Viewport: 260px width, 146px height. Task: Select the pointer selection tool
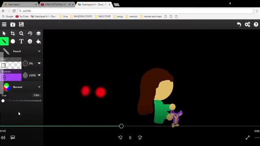click(x=4, y=33)
